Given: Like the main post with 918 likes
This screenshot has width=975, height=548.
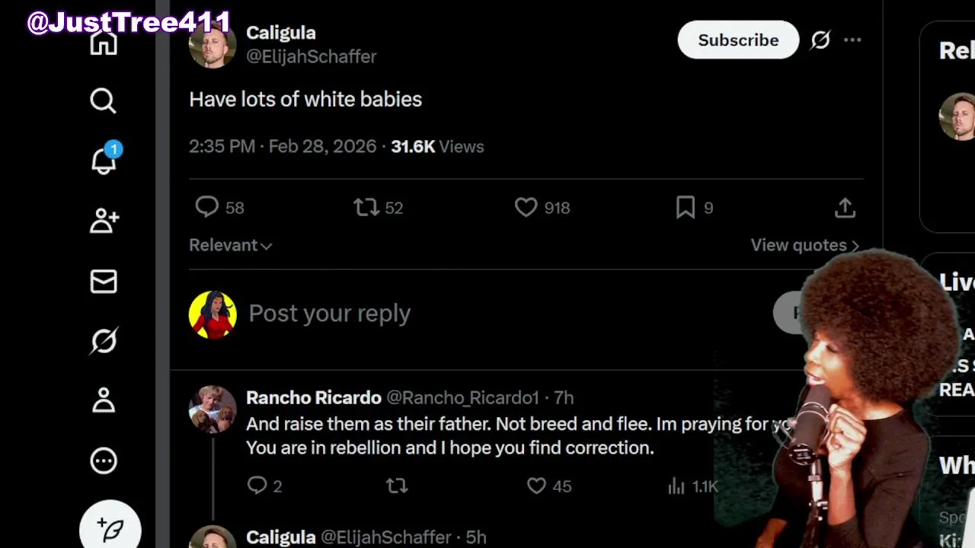Looking at the screenshot, I should 526,207.
